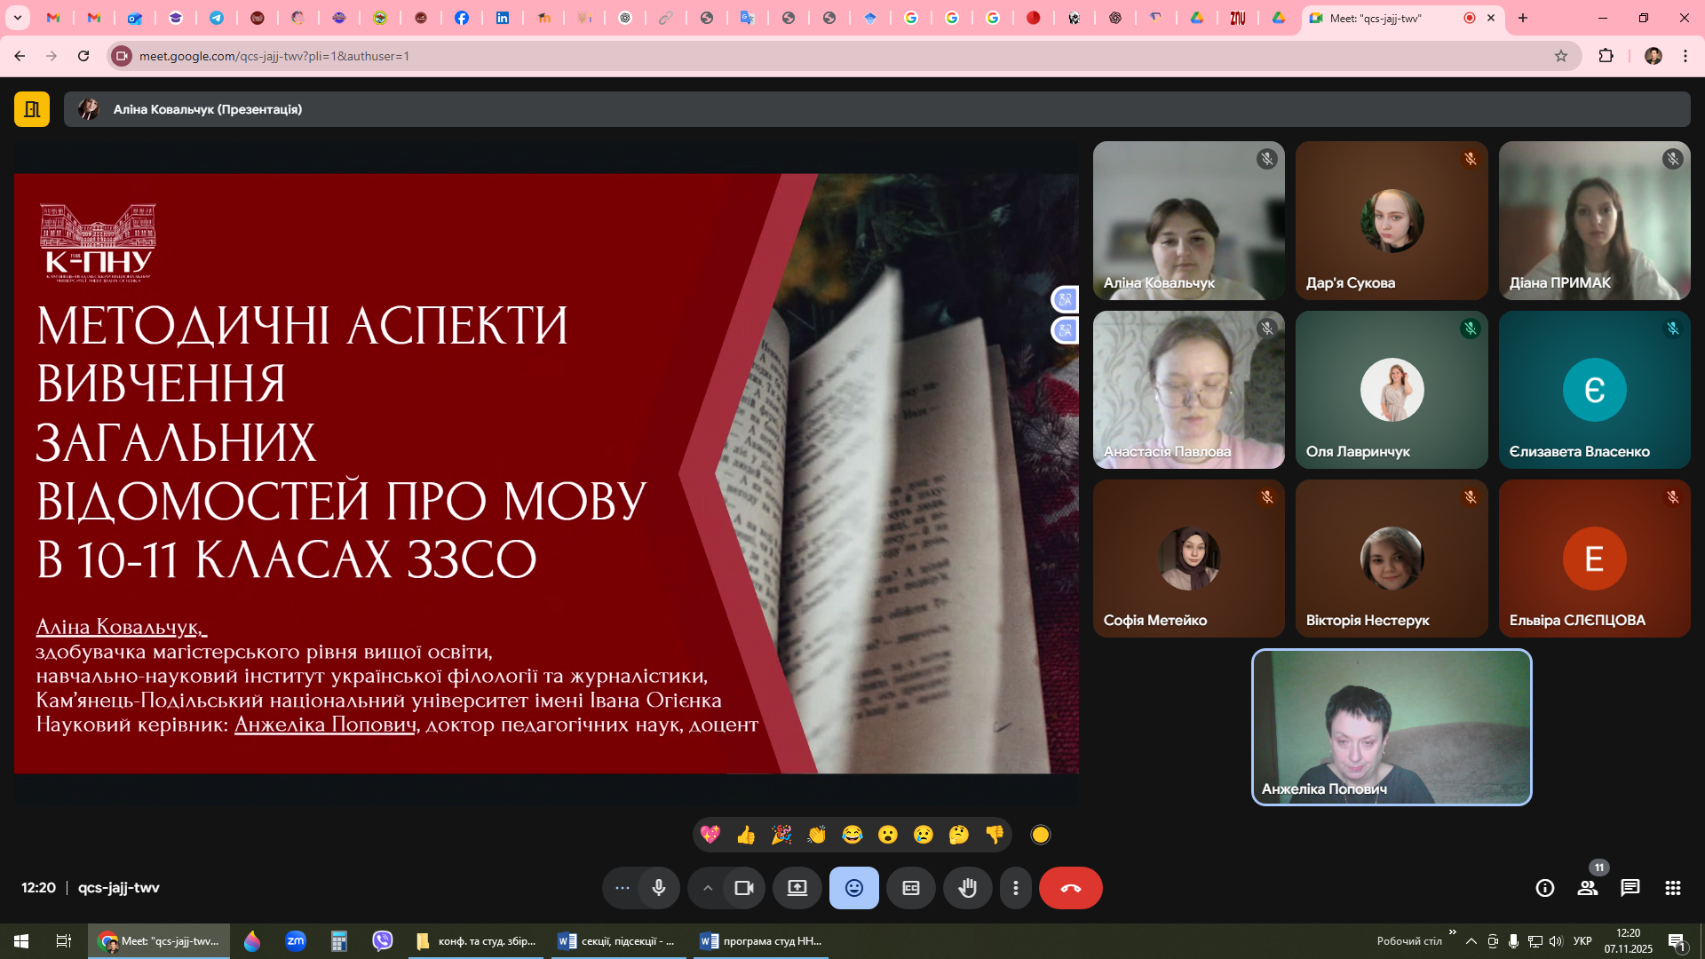
Task: Send the thumbs up reaction
Action: click(745, 835)
